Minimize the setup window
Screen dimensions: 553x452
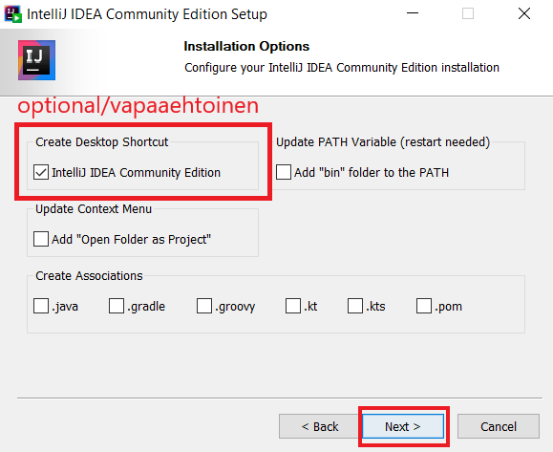[x=413, y=13]
